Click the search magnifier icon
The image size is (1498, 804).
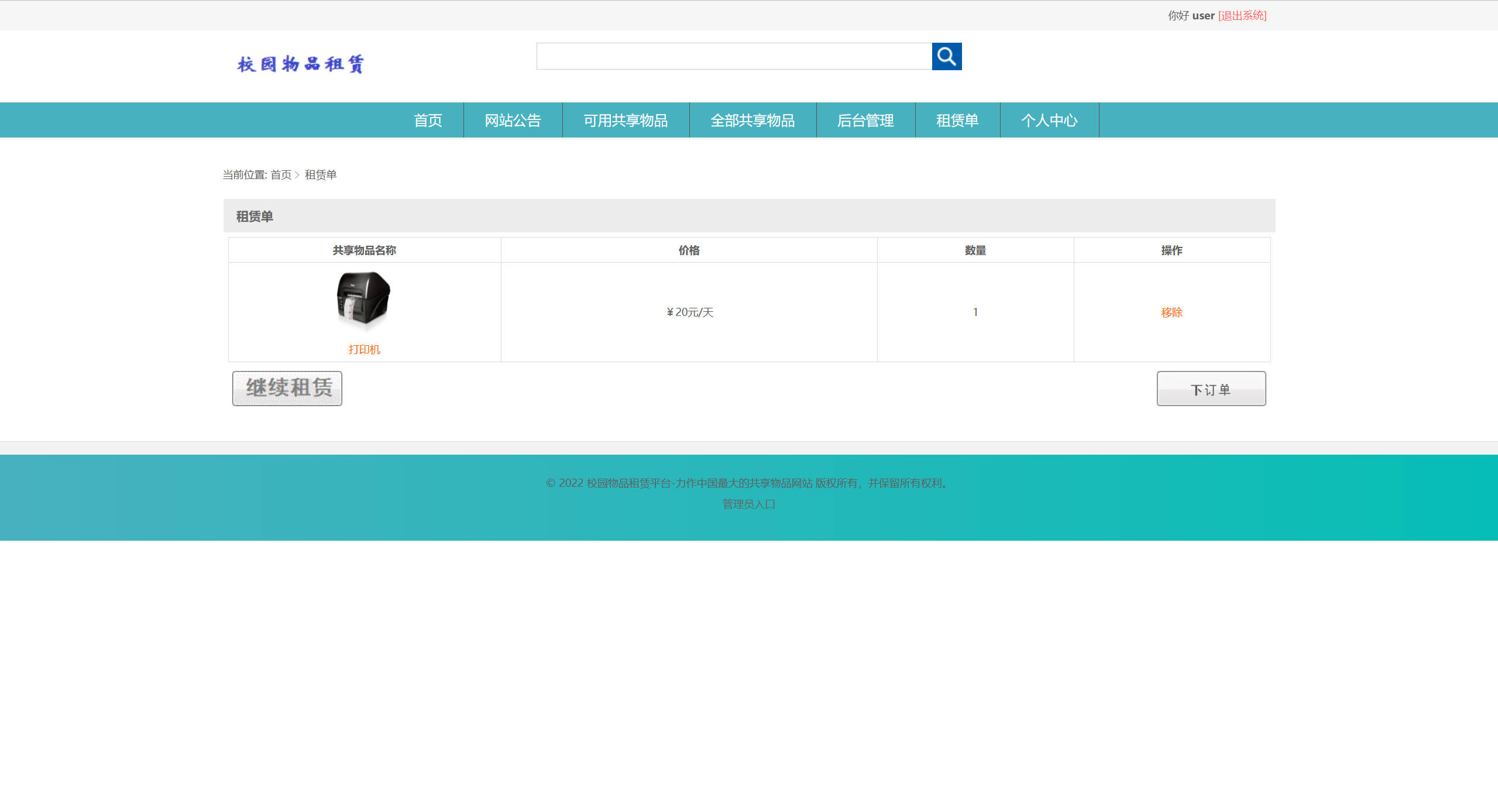coord(946,56)
